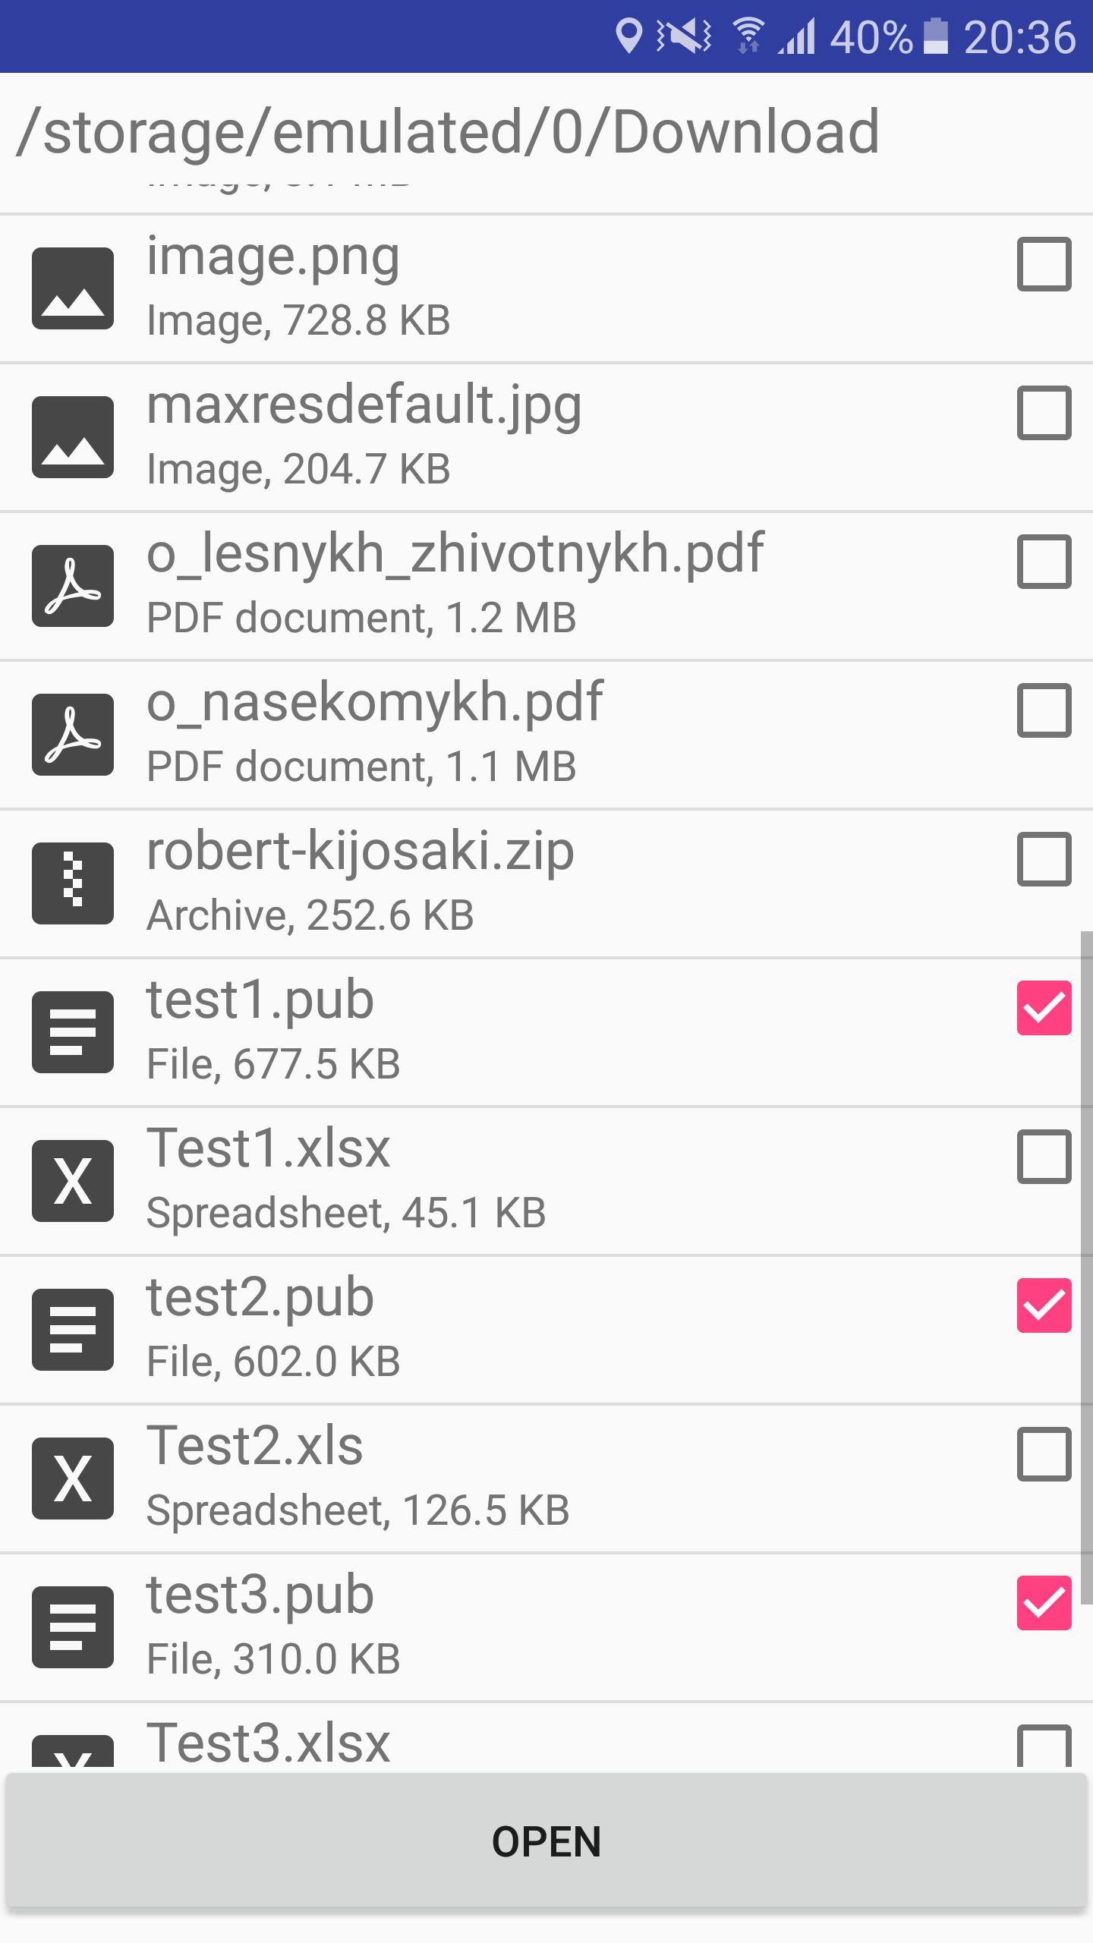Tap the Test3.xlsx file entry
Screen dimensions: 1093x1943
pyautogui.click(x=546, y=1738)
